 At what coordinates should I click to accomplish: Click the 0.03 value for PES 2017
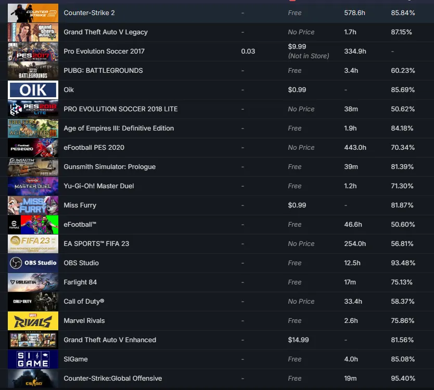click(x=248, y=51)
